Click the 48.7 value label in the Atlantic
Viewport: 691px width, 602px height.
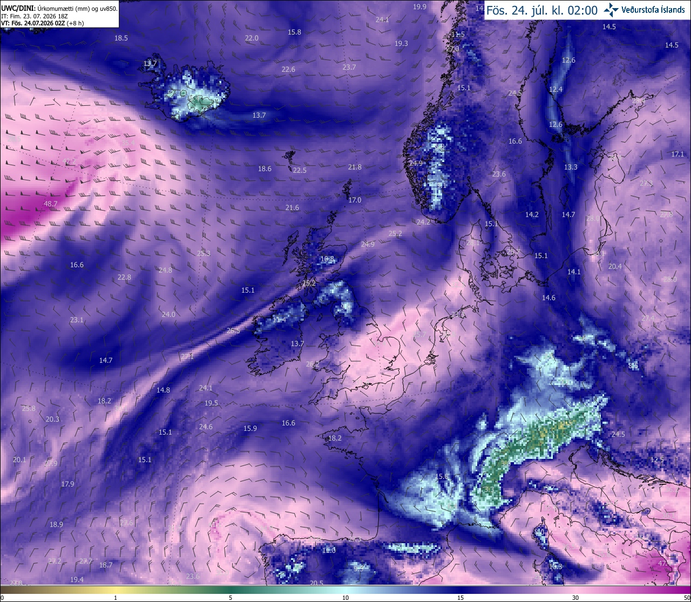[51, 204]
